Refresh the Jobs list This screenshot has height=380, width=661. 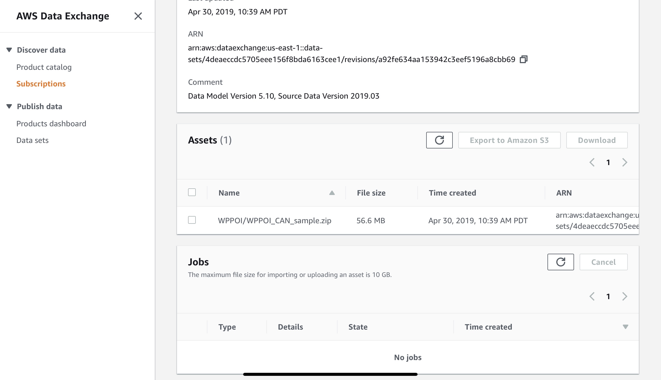(561, 262)
